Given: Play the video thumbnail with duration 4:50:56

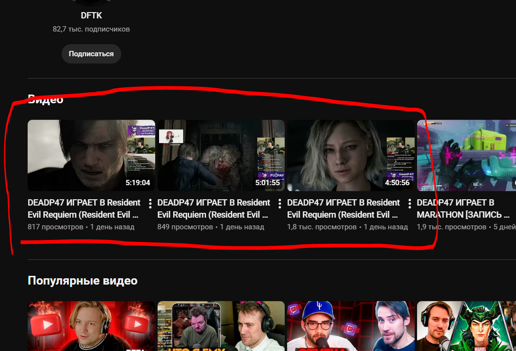Looking at the screenshot, I should click(x=351, y=155).
